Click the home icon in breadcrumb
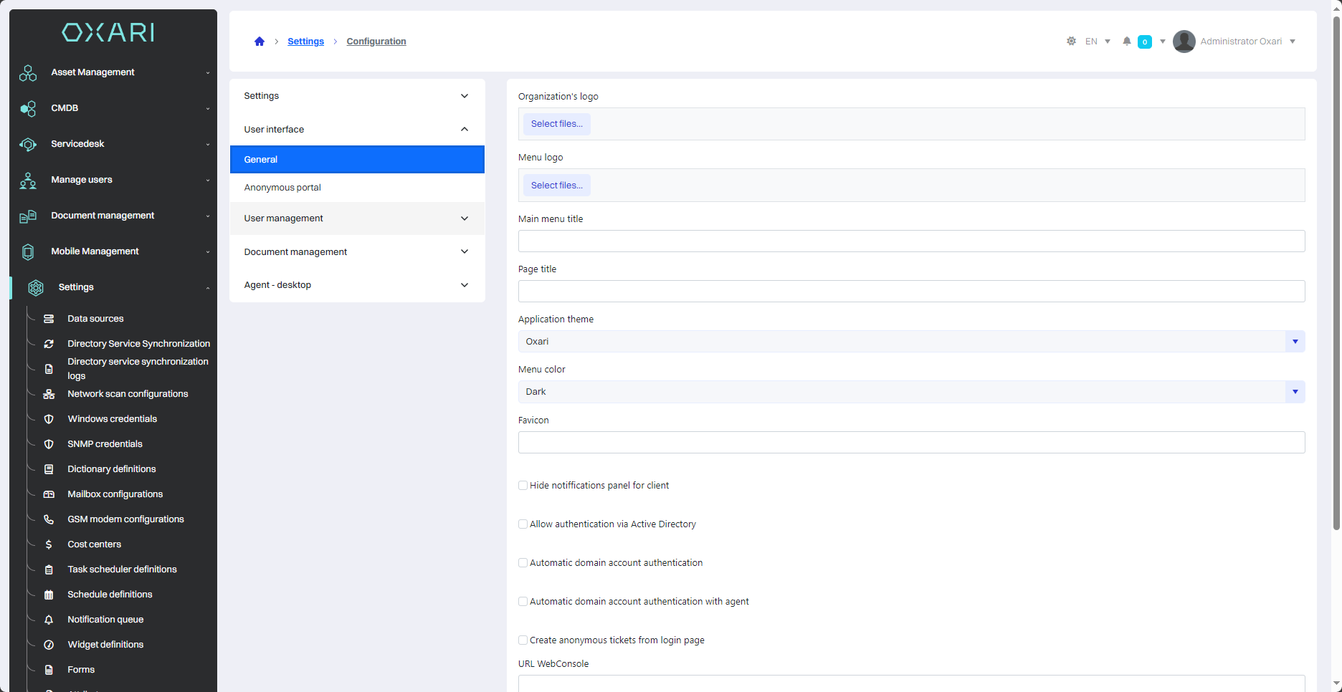1342x692 pixels. point(260,42)
